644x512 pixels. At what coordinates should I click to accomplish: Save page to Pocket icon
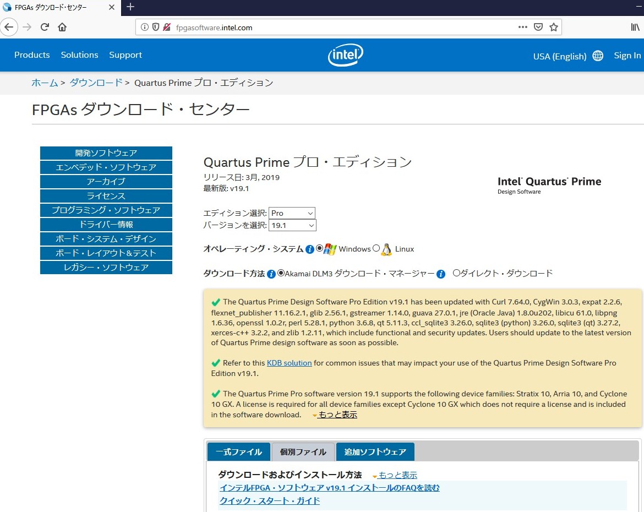click(x=538, y=27)
